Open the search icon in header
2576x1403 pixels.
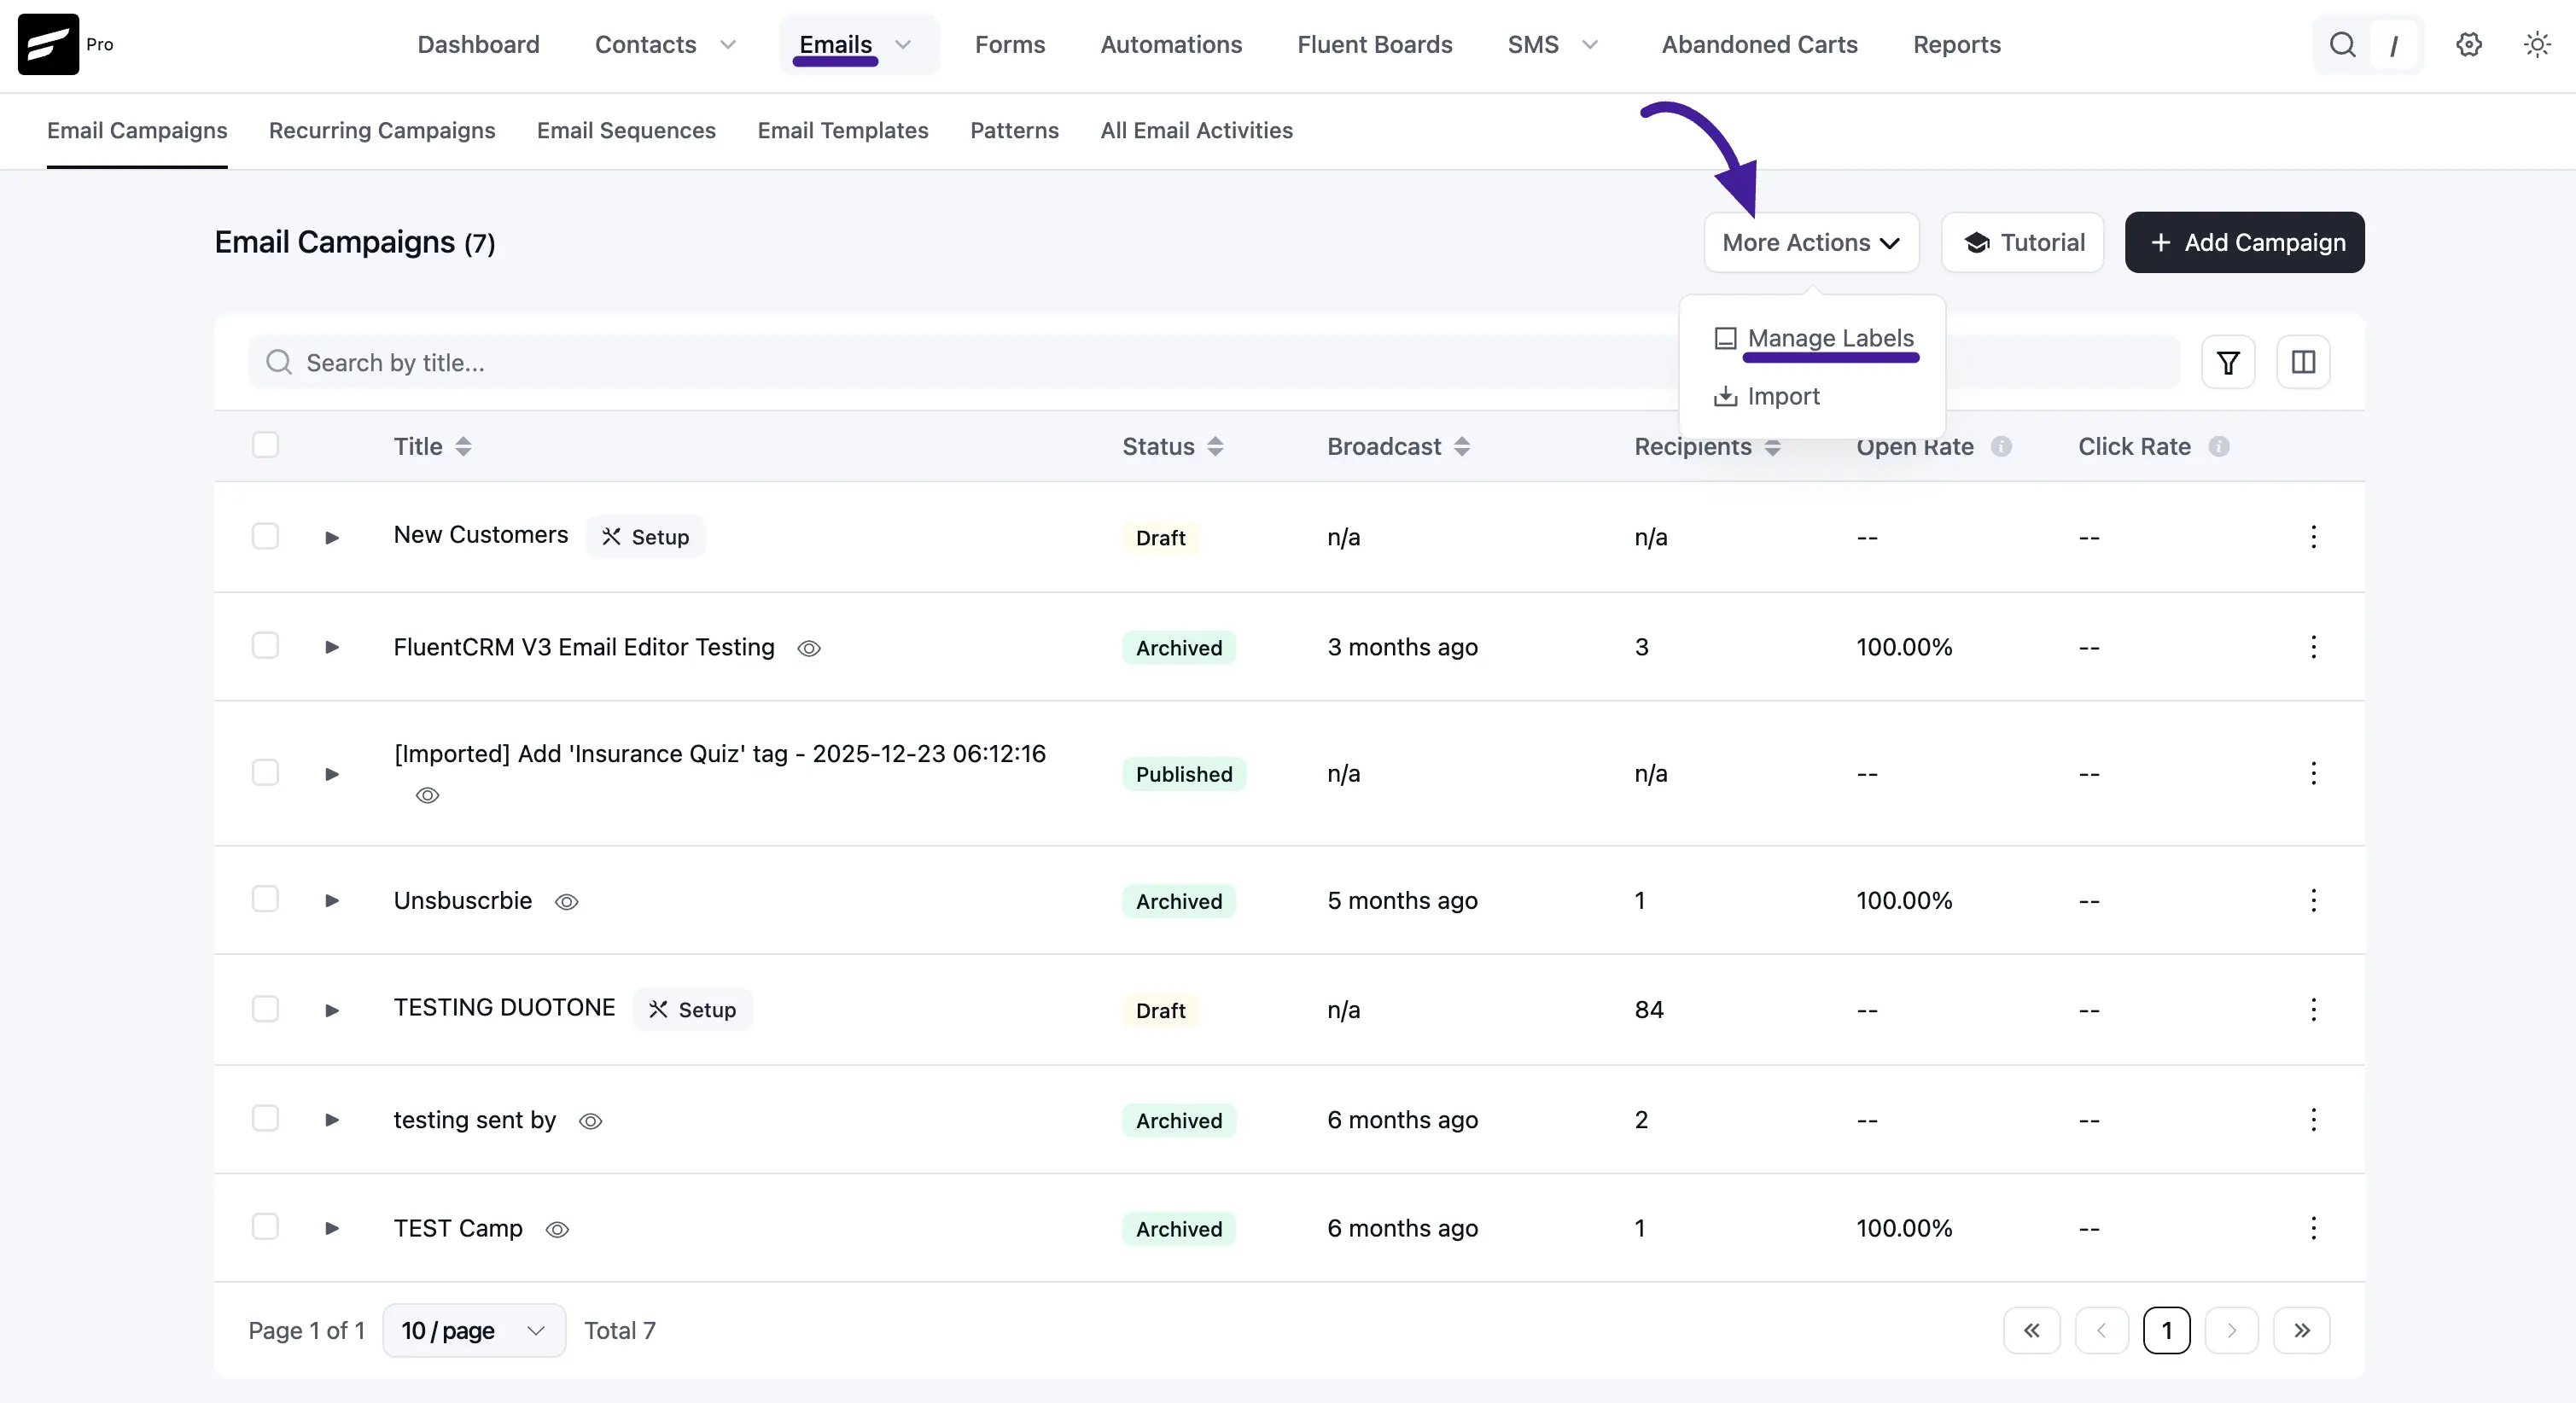point(2342,45)
